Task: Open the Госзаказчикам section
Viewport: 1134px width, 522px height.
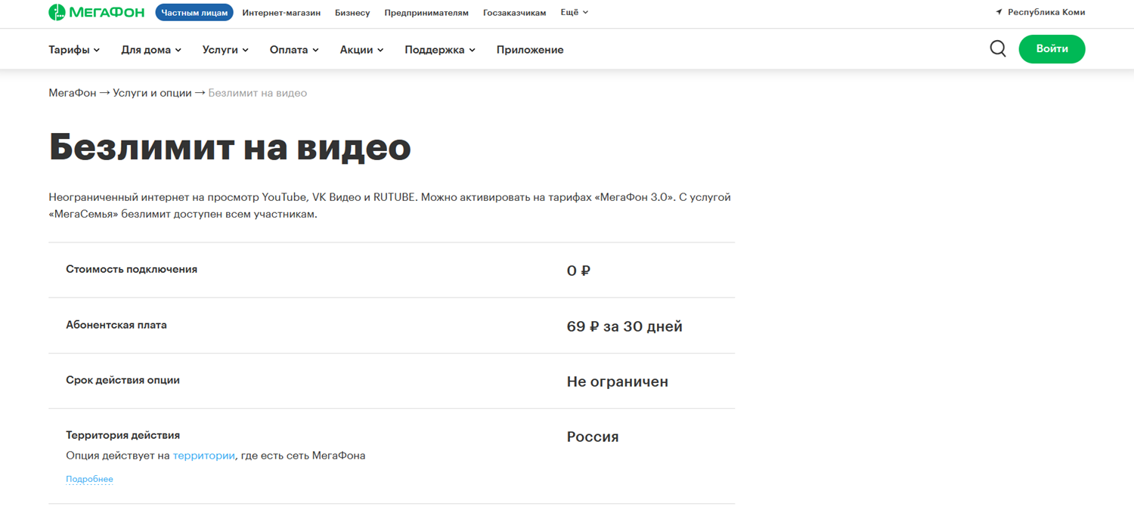Action: (514, 13)
